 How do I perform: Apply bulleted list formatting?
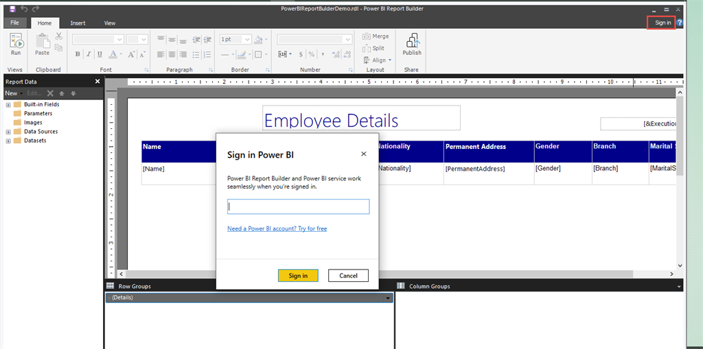tap(196, 54)
